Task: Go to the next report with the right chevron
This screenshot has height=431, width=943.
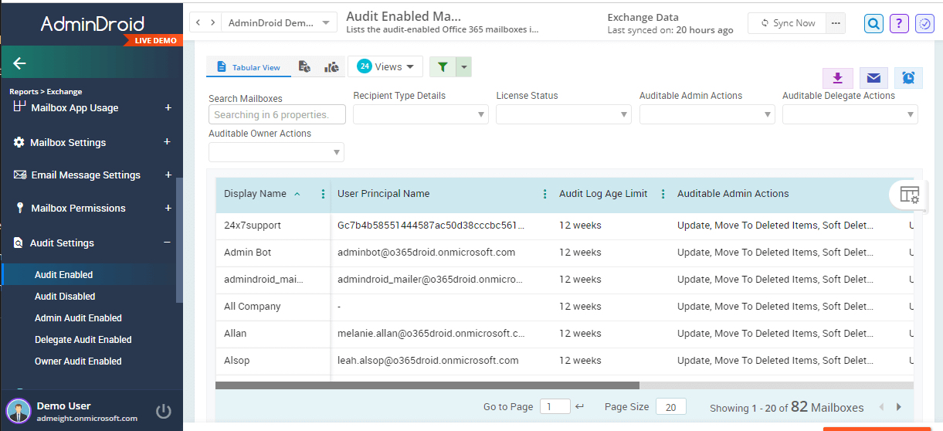Action: [213, 22]
